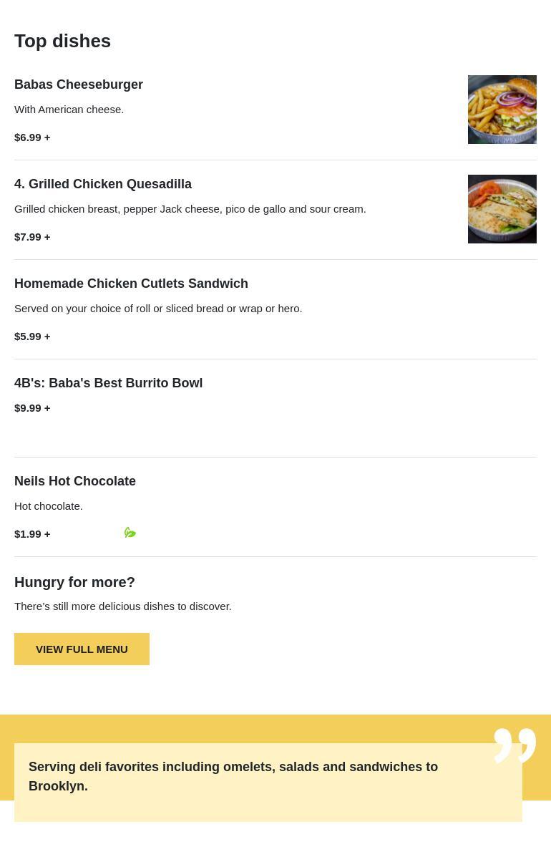The height and width of the screenshot is (842, 551).
Task: Click the "Serving deli favorites" quote text
Action: [x=233, y=776]
